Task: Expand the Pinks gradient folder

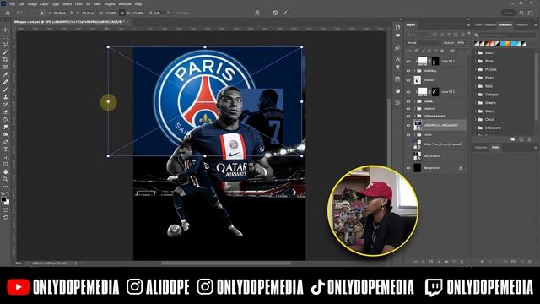Action: tap(476, 78)
